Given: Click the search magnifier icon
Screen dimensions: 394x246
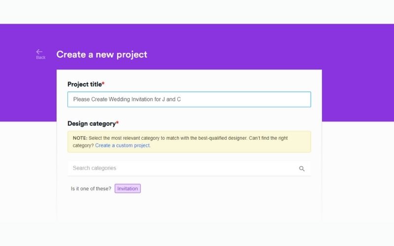Looking at the screenshot, I should tap(302, 169).
